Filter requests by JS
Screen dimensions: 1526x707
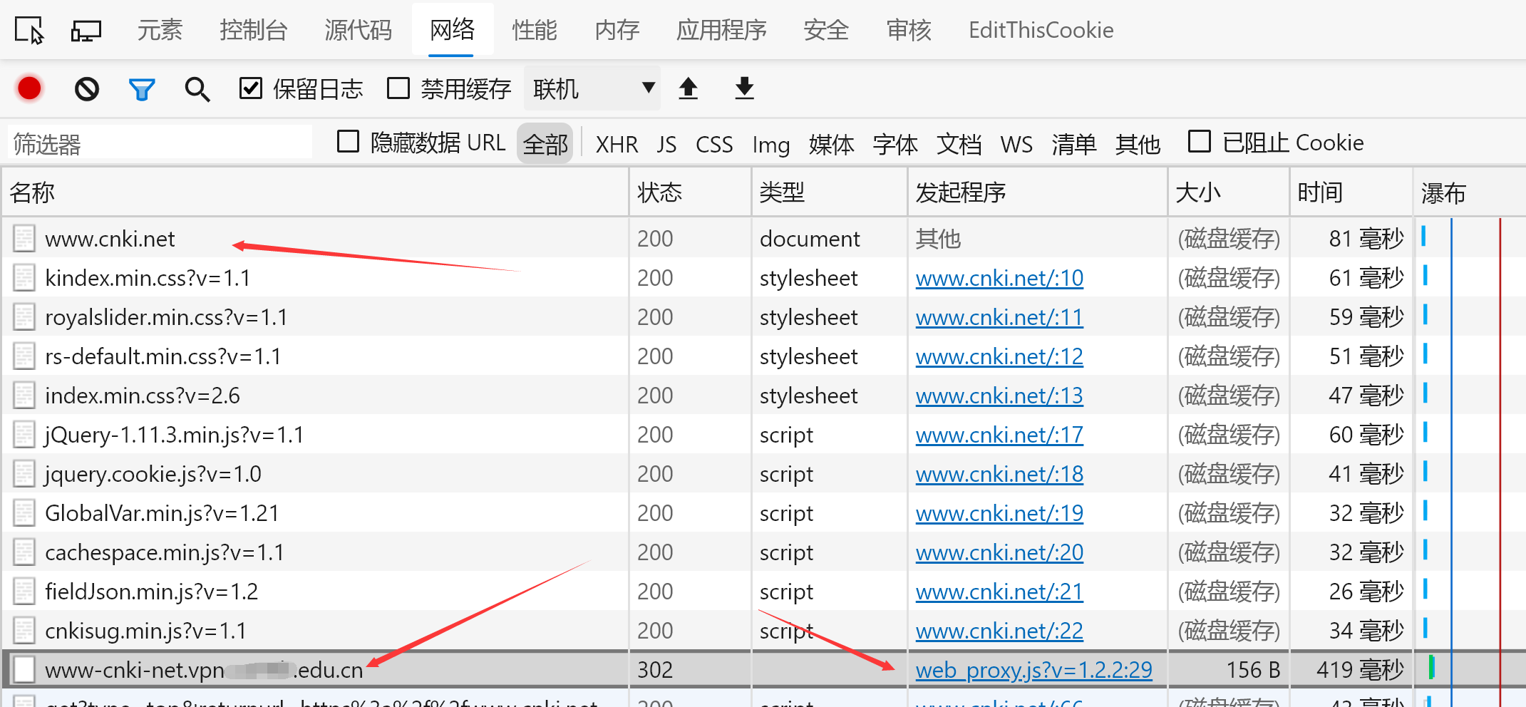[666, 144]
